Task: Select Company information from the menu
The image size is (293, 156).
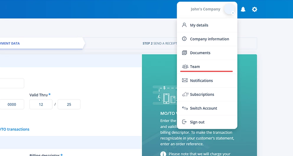Action: coord(209,39)
